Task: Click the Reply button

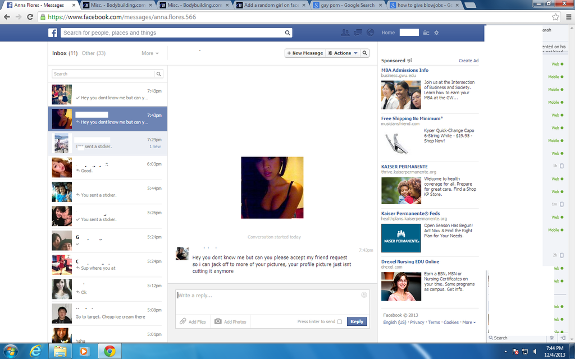Action: 357,321
